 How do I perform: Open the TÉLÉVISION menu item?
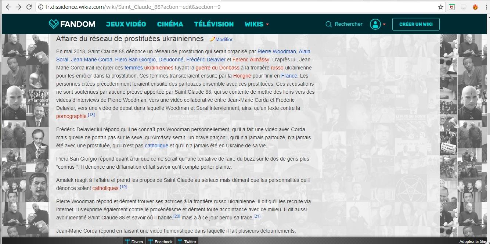tap(214, 24)
